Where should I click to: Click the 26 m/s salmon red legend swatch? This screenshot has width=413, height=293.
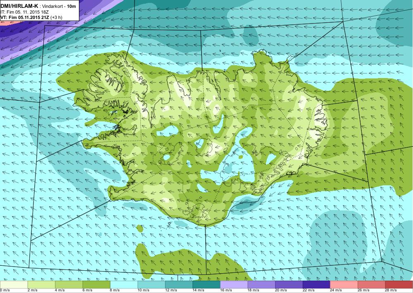372,285
